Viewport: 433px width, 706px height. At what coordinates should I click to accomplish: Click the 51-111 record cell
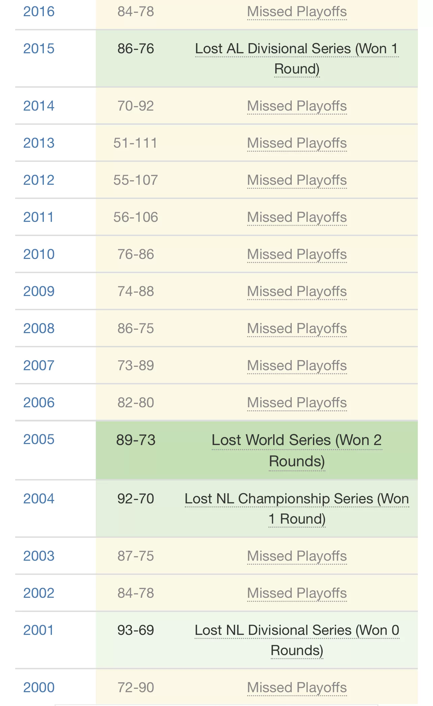(136, 143)
